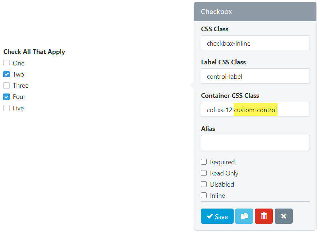Click the empty Alias text field
This screenshot has height=233, width=320.
pyautogui.click(x=255, y=142)
